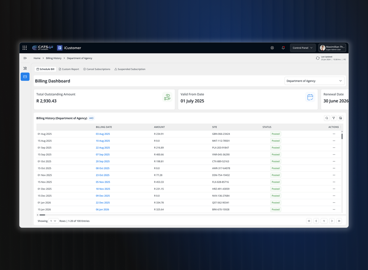Screen dimensions: 368x270
Task: Jump to last page of entries
Action: 339,221
